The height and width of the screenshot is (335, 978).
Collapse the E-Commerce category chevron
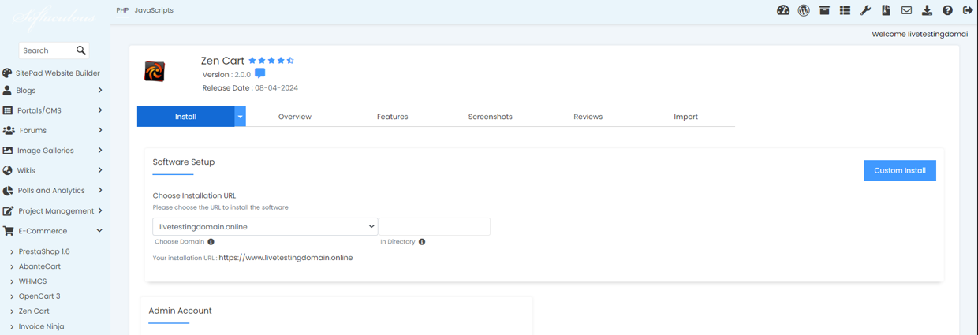click(x=99, y=231)
